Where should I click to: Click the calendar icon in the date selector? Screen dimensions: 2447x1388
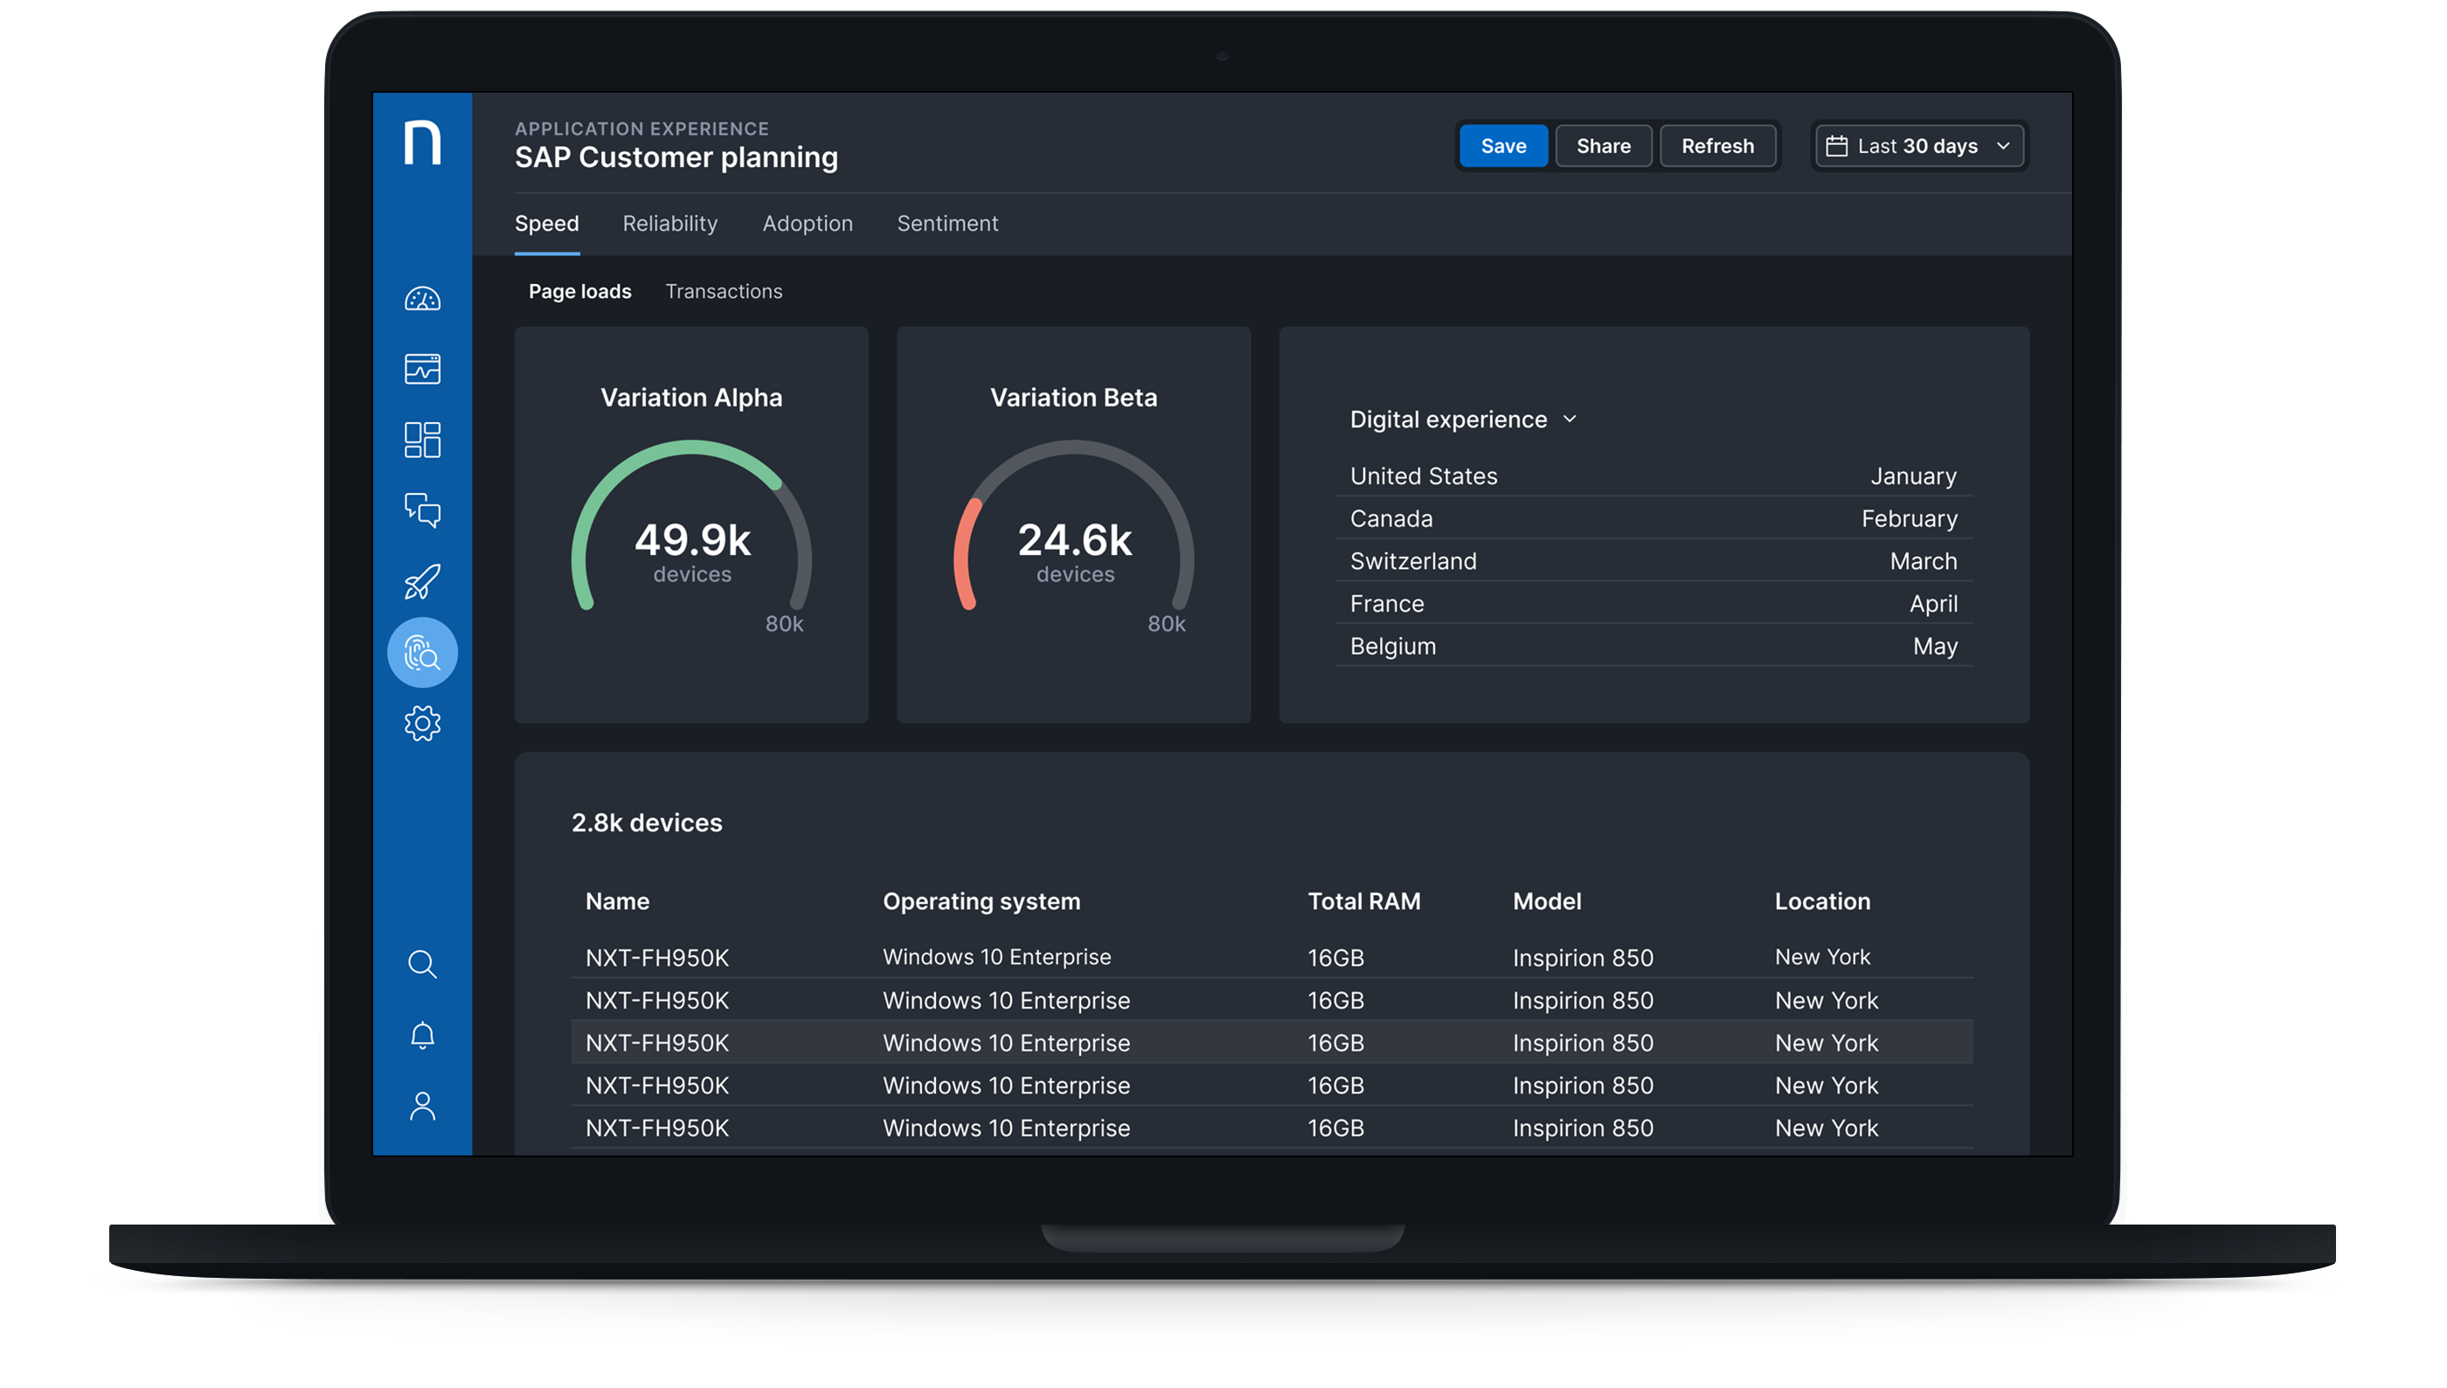pyautogui.click(x=1836, y=146)
